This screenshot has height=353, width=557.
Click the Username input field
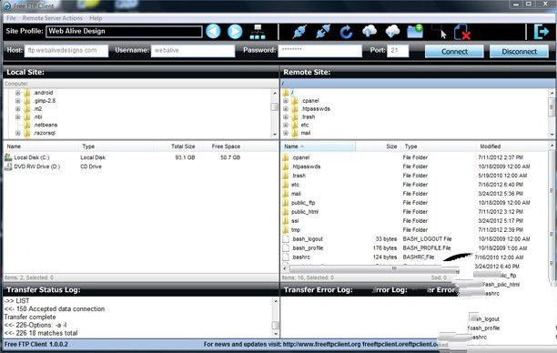click(193, 50)
